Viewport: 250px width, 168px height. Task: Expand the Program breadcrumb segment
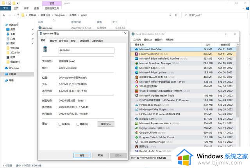pos(67,15)
